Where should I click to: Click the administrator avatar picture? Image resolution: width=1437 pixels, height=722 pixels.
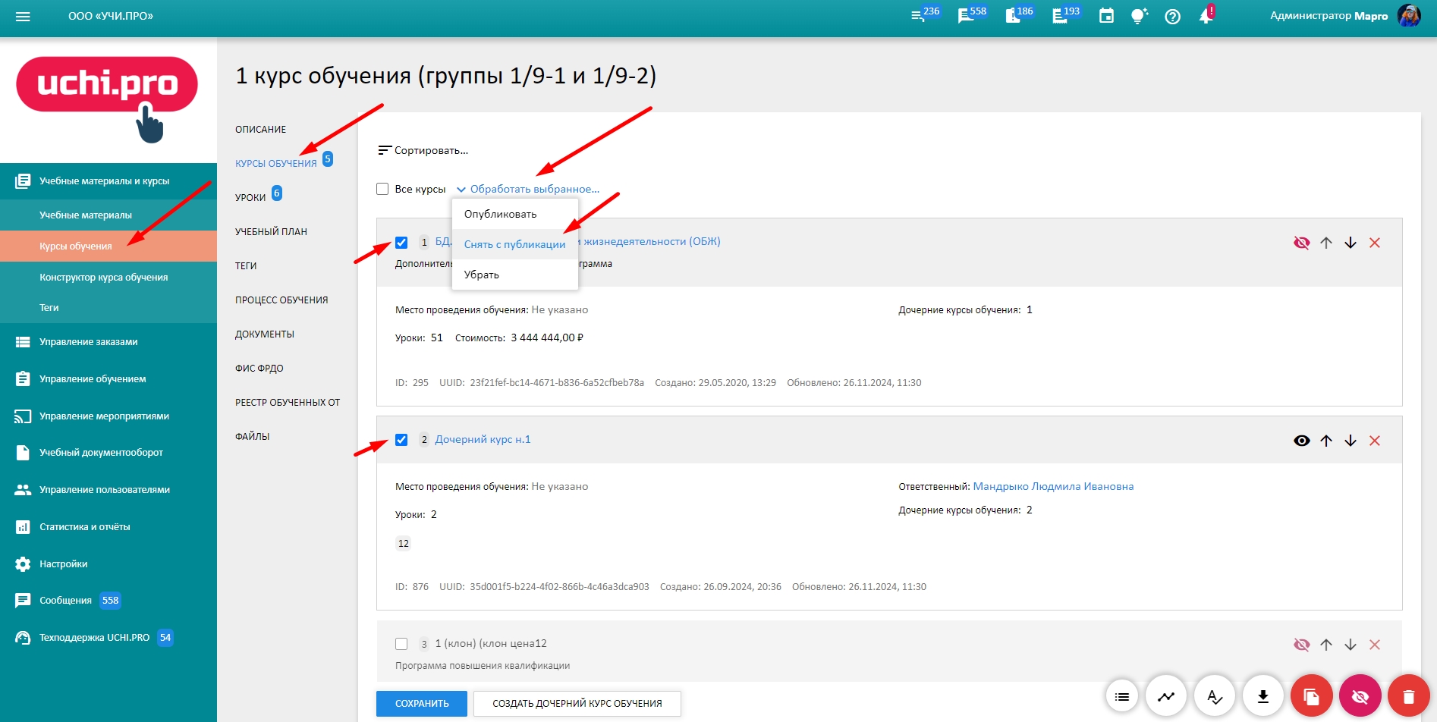[1409, 16]
